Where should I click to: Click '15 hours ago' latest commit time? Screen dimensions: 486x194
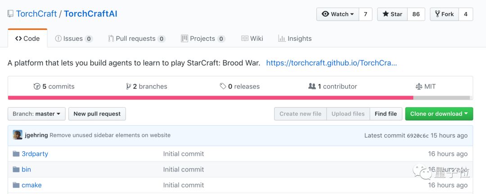pyautogui.click(x=449, y=135)
